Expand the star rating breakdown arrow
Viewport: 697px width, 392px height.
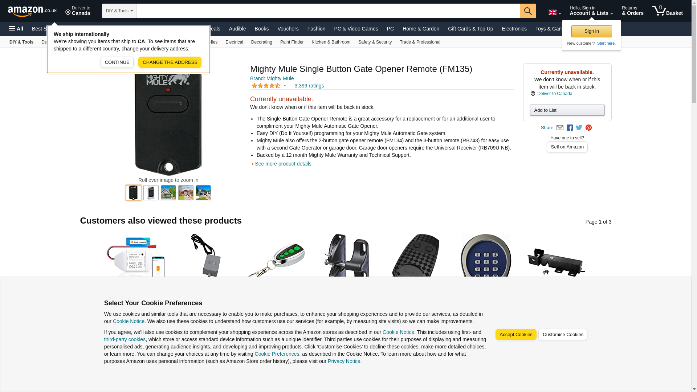pyautogui.click(x=285, y=86)
